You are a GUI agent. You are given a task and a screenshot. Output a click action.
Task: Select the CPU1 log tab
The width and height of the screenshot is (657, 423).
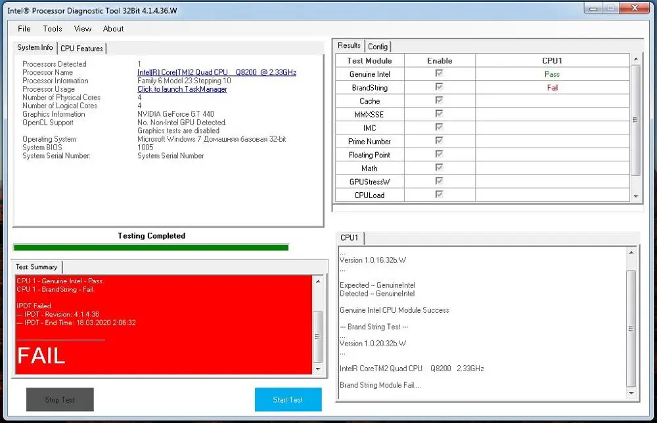pyautogui.click(x=350, y=237)
